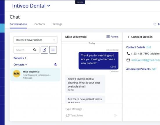Open the Panels layout icon
Screen dimensions: 160x125
click(x=108, y=37)
